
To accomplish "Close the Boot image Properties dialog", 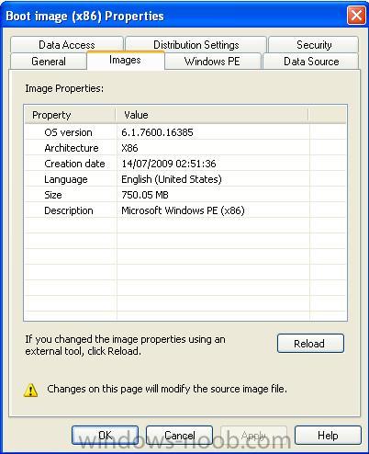I will click(x=356, y=16).
